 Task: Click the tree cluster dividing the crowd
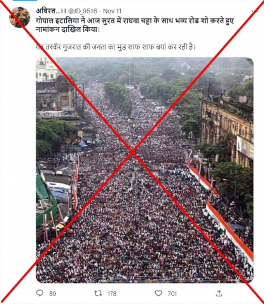(x=118, y=97)
